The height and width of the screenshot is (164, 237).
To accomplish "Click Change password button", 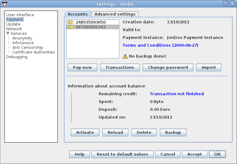I will click(168, 67).
